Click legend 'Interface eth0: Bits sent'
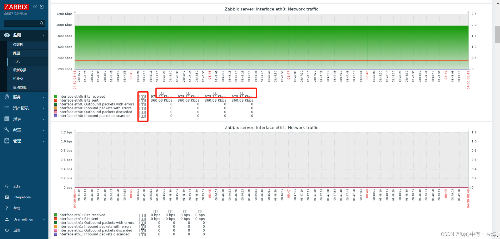The width and height of the screenshot is (500, 239). click(78, 100)
